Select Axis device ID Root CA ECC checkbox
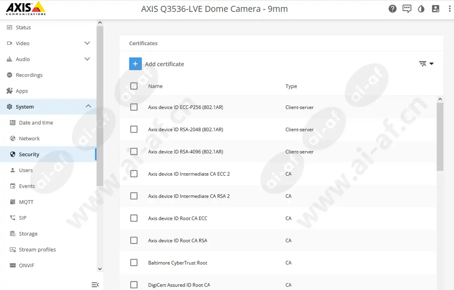The height and width of the screenshot is (290, 454). click(134, 218)
